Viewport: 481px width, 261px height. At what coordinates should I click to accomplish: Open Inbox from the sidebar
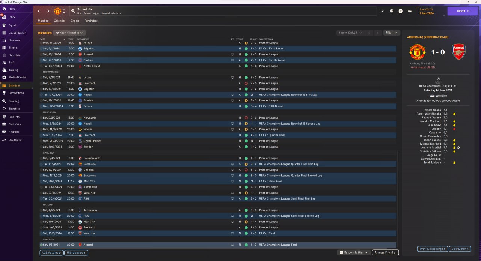pos(12,17)
